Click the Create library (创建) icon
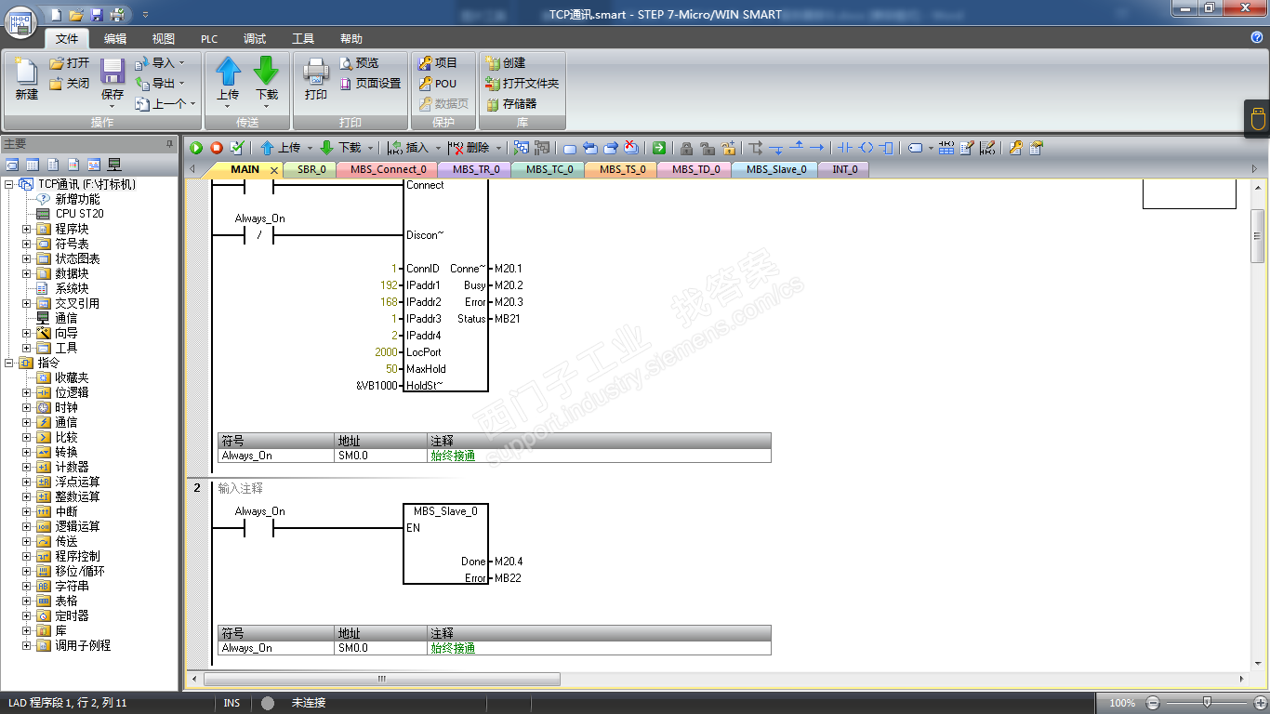The height and width of the screenshot is (714, 1270). pyautogui.click(x=493, y=63)
